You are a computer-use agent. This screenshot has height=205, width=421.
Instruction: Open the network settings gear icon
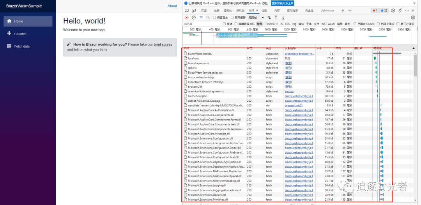click(413, 18)
